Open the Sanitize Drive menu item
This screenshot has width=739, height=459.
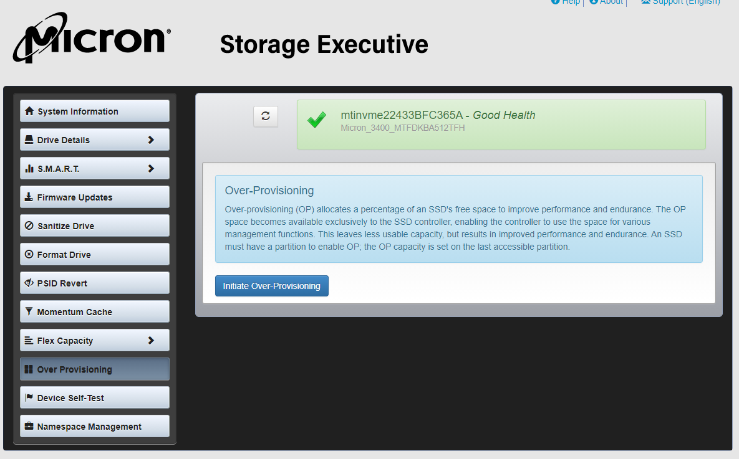95,226
